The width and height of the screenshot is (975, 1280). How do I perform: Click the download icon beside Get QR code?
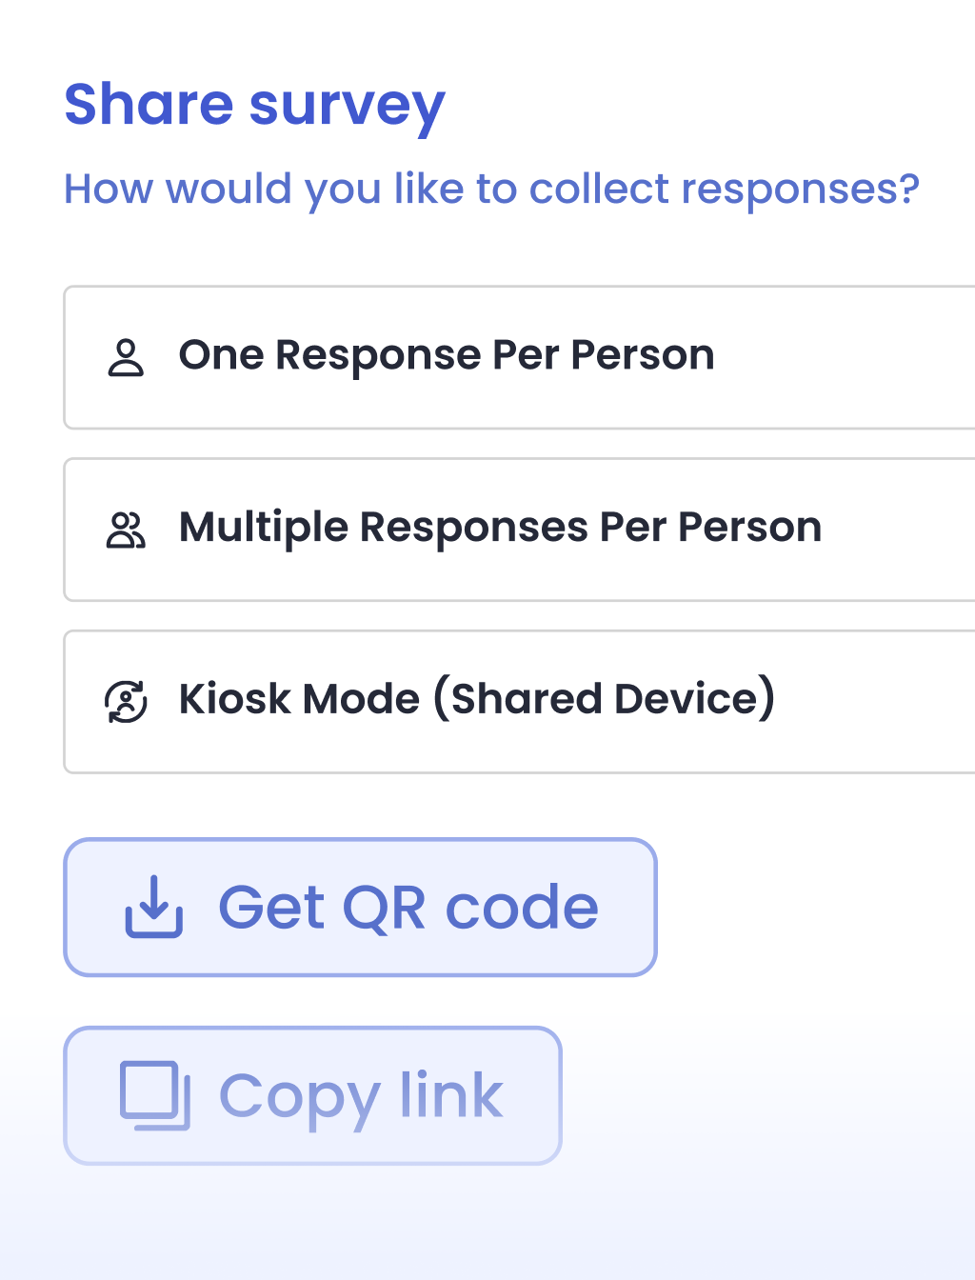coord(153,907)
